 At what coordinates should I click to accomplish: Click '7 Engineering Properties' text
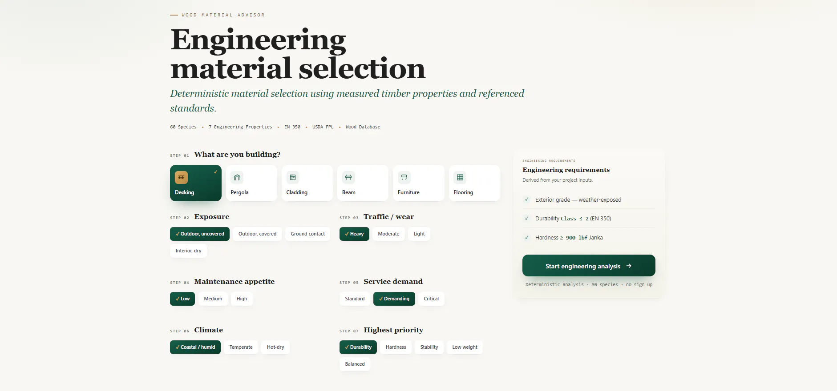(240, 127)
